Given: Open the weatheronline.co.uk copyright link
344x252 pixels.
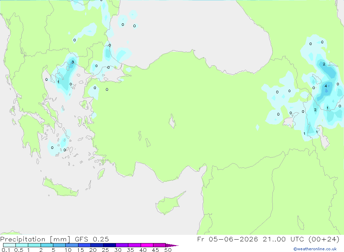Looking at the screenshot, I should coord(315,249).
